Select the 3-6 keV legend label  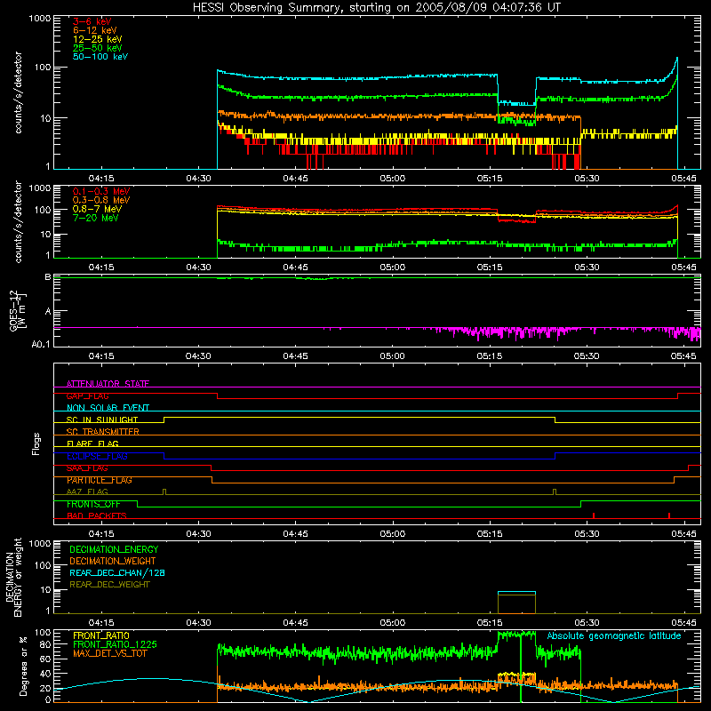pyautogui.click(x=92, y=21)
